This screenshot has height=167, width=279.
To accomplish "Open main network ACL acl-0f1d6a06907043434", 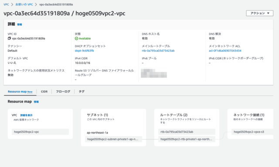I will coord(225,51).
